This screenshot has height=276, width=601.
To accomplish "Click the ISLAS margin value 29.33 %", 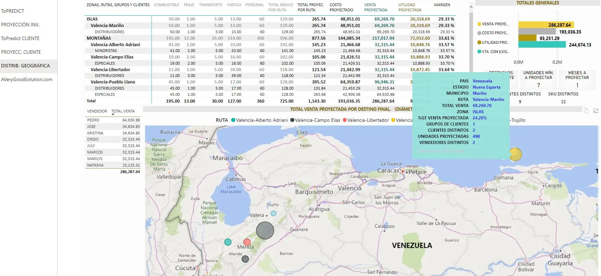I will point(446,19).
